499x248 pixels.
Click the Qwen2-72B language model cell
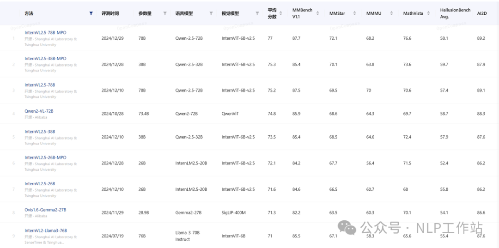point(187,114)
